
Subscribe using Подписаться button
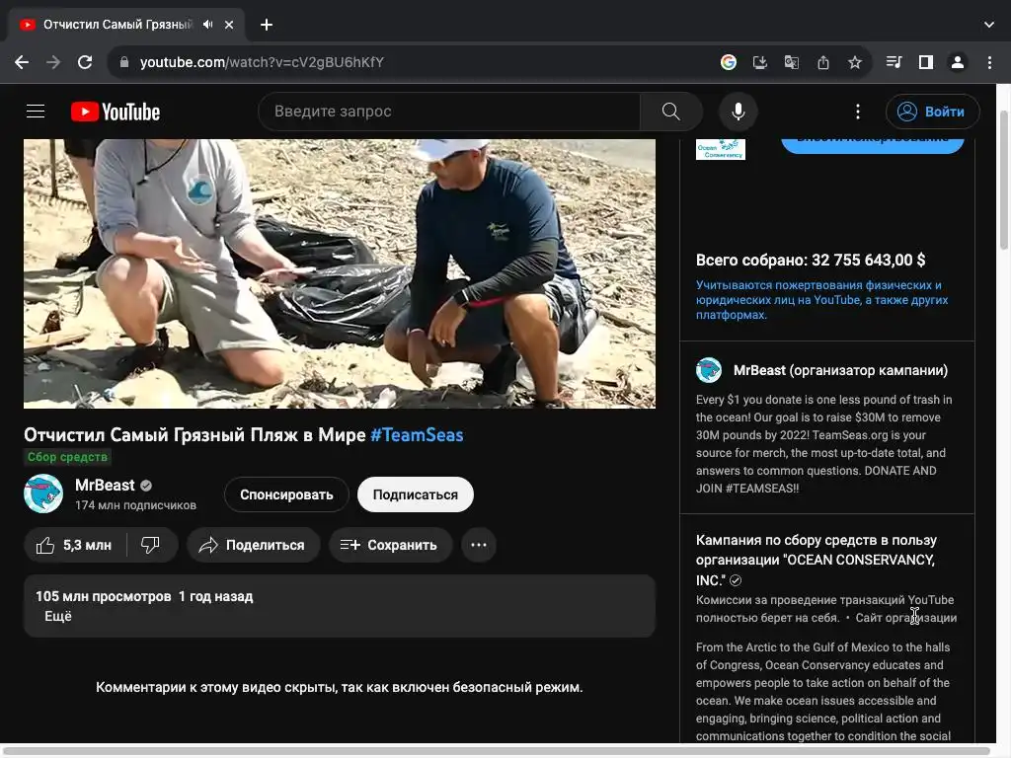coord(416,494)
